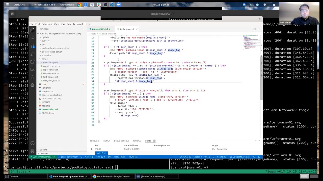Viewport: 323px width, 181px height.
Task: Open the Source Control view
Action: (33, 46)
